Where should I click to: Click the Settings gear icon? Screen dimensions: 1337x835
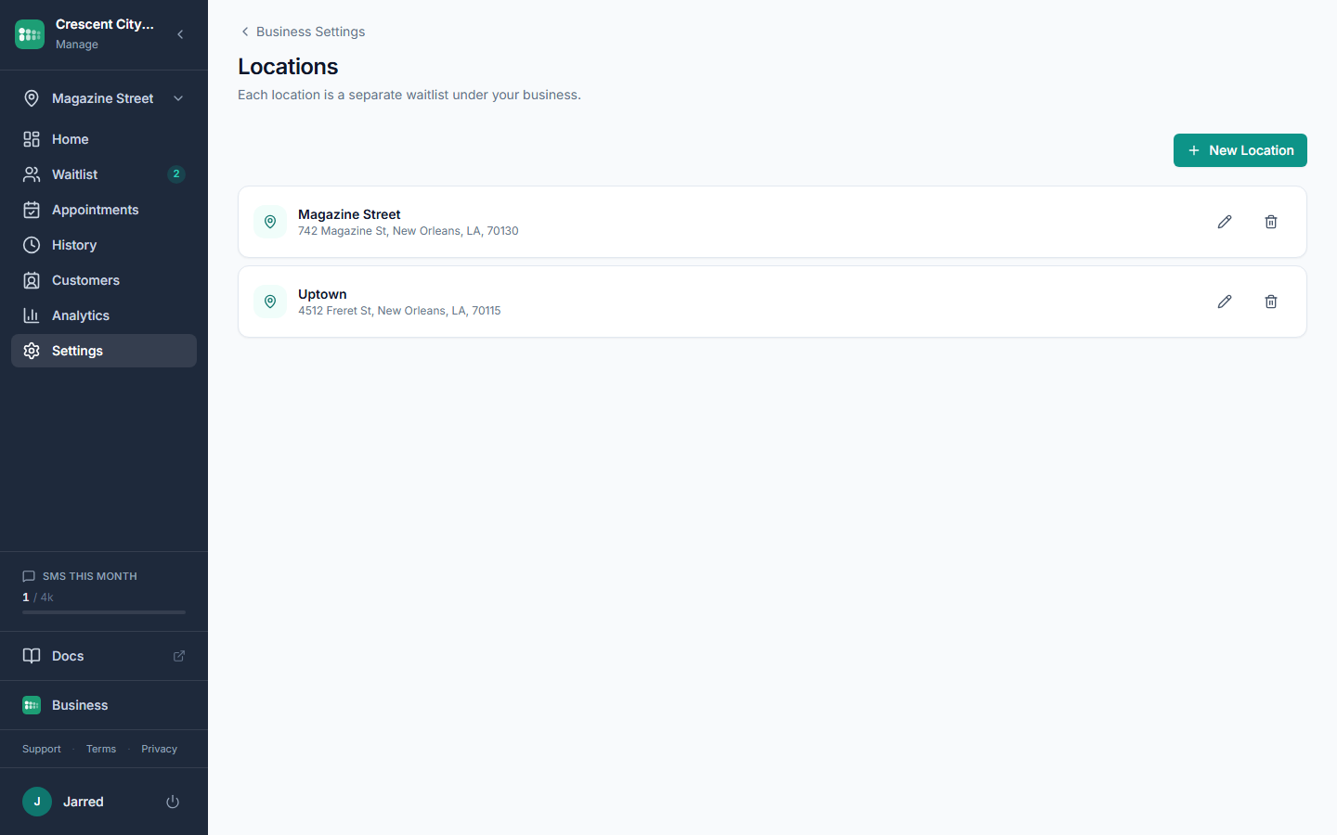pos(32,351)
